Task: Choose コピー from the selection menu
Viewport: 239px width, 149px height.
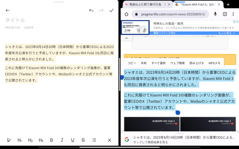Action: [x=132, y=63]
